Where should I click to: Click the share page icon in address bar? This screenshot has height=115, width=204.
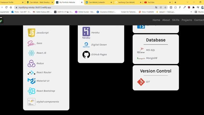tap(161, 7)
